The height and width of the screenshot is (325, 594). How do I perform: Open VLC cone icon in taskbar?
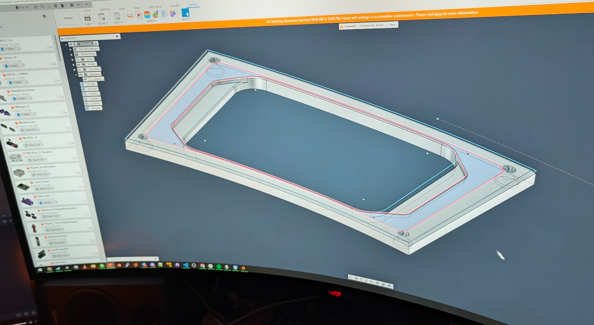85,267
